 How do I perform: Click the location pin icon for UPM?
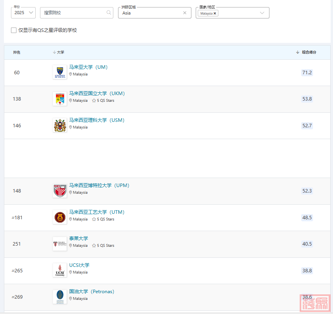click(71, 193)
